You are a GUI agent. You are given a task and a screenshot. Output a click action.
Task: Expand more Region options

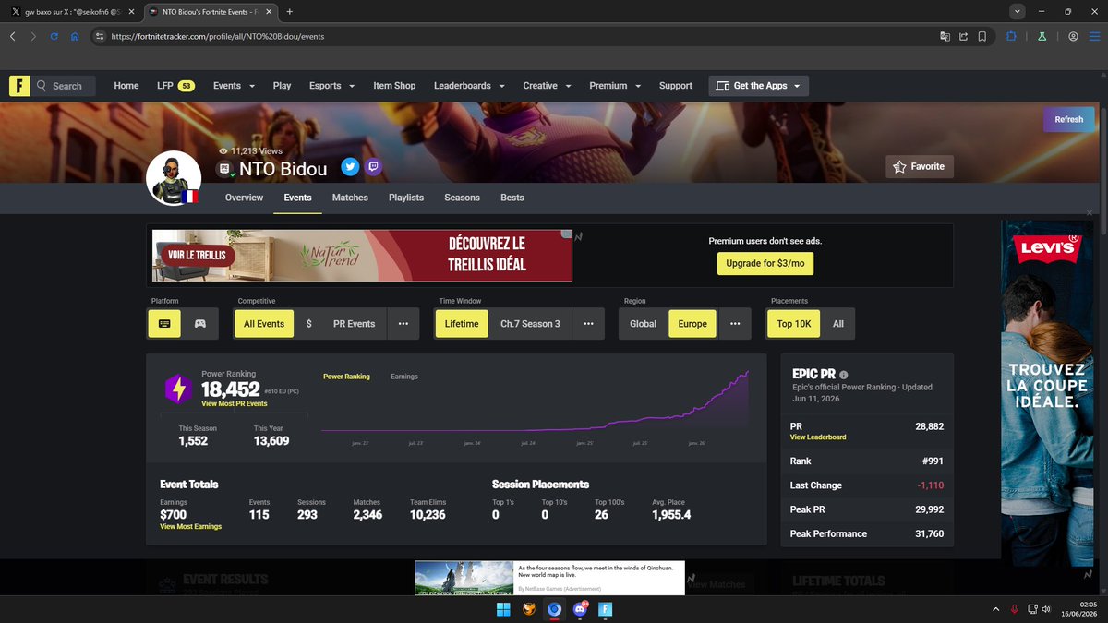coord(735,324)
